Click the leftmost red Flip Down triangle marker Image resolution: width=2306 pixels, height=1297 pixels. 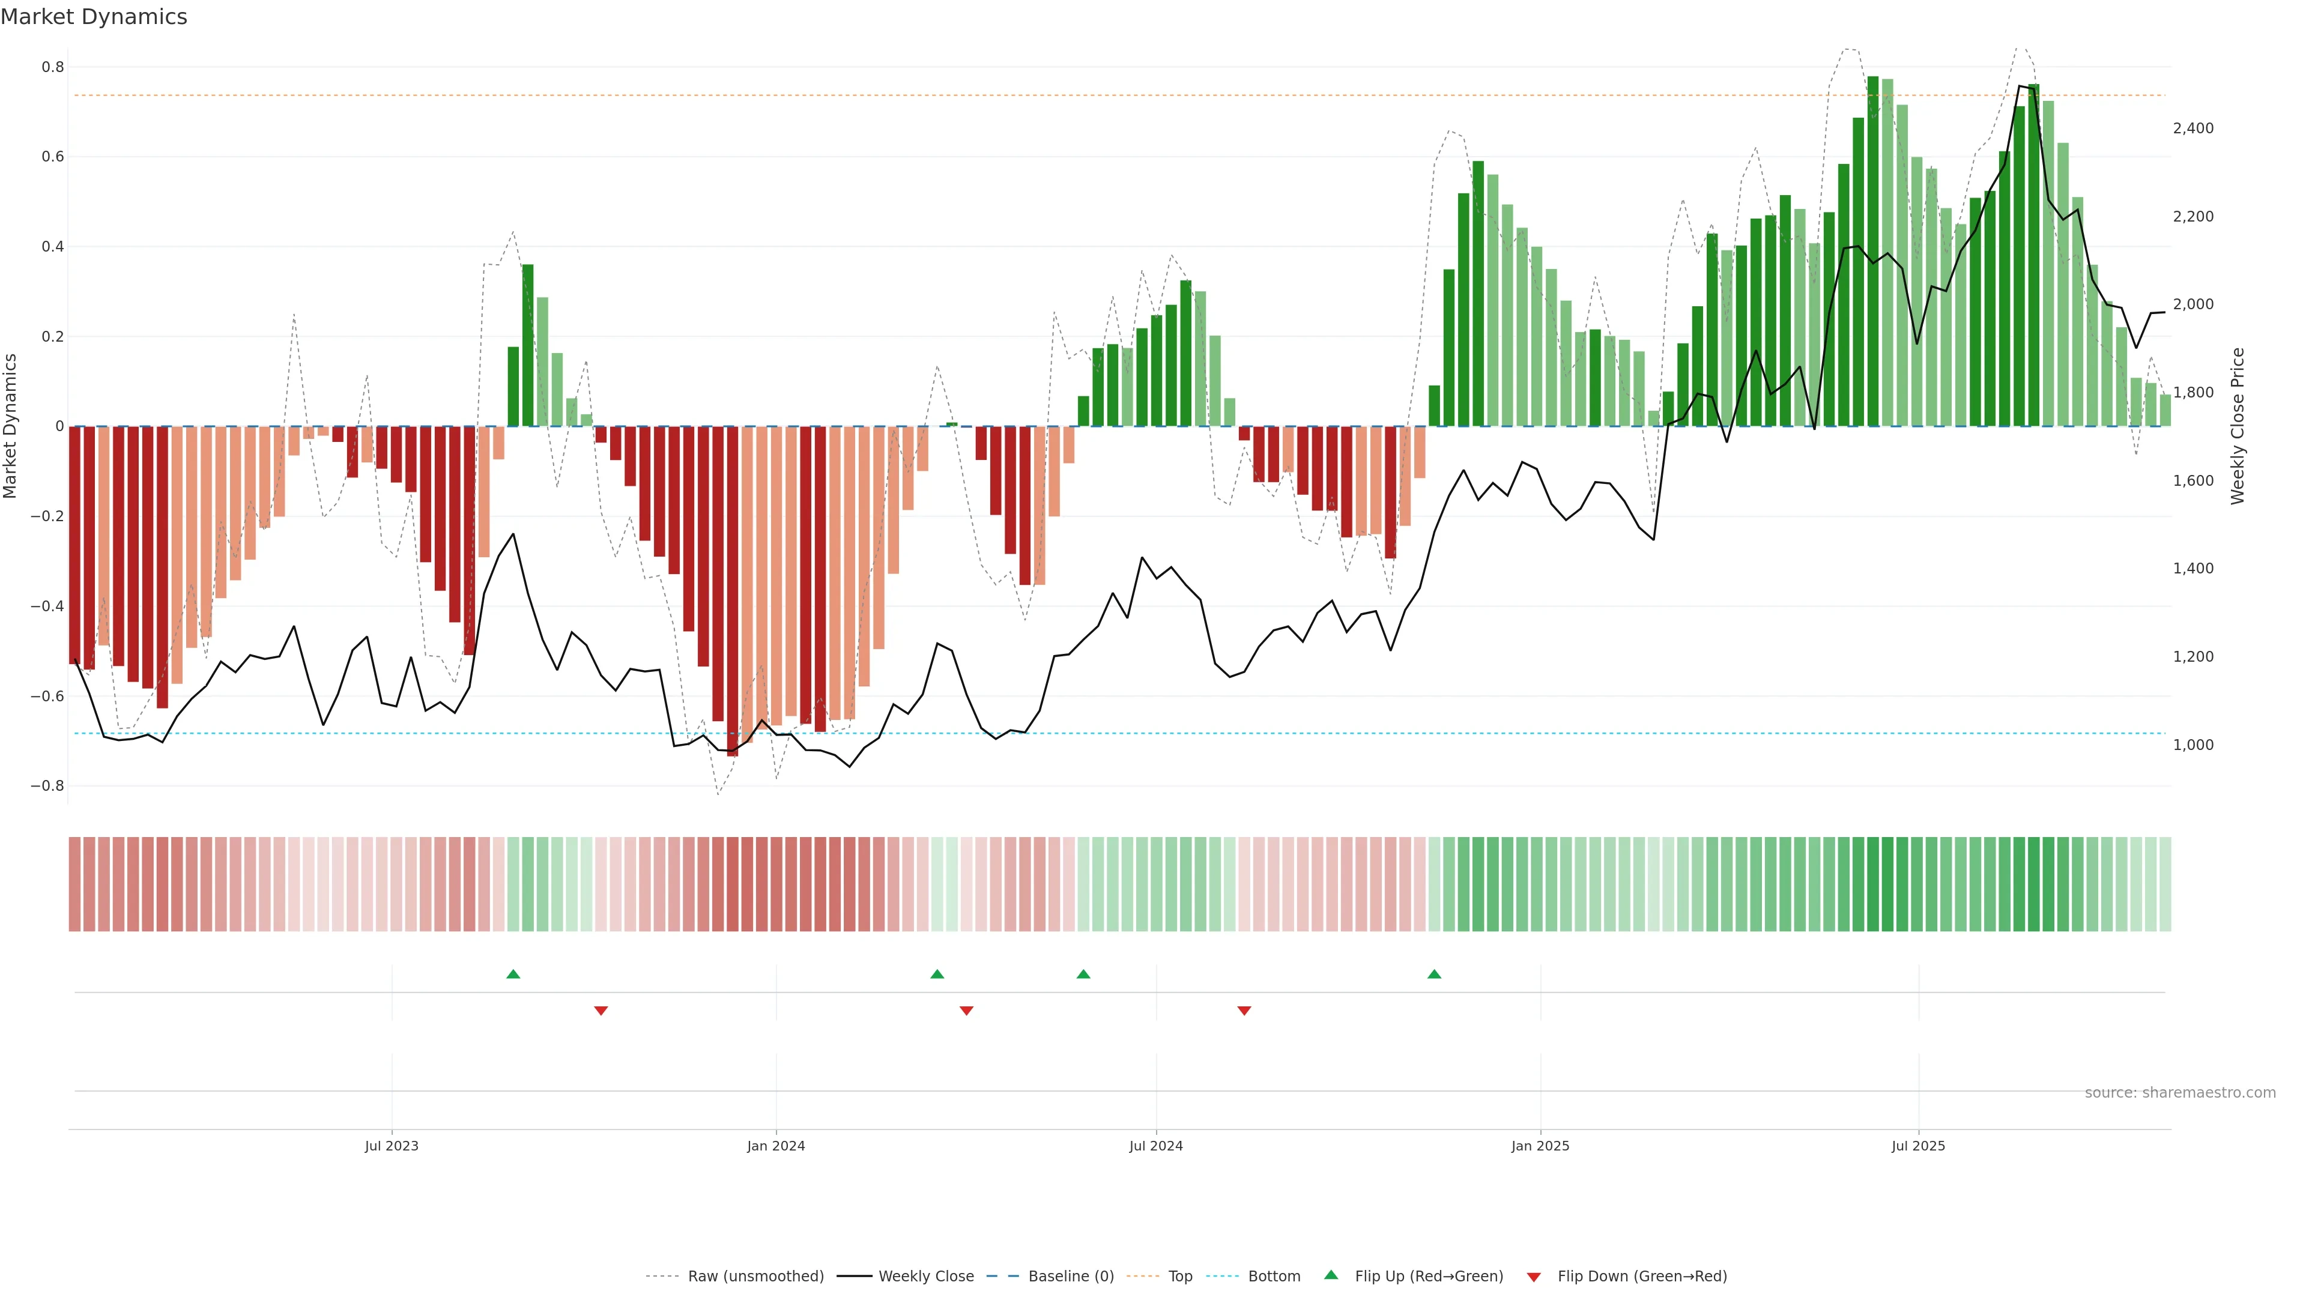601,1011
